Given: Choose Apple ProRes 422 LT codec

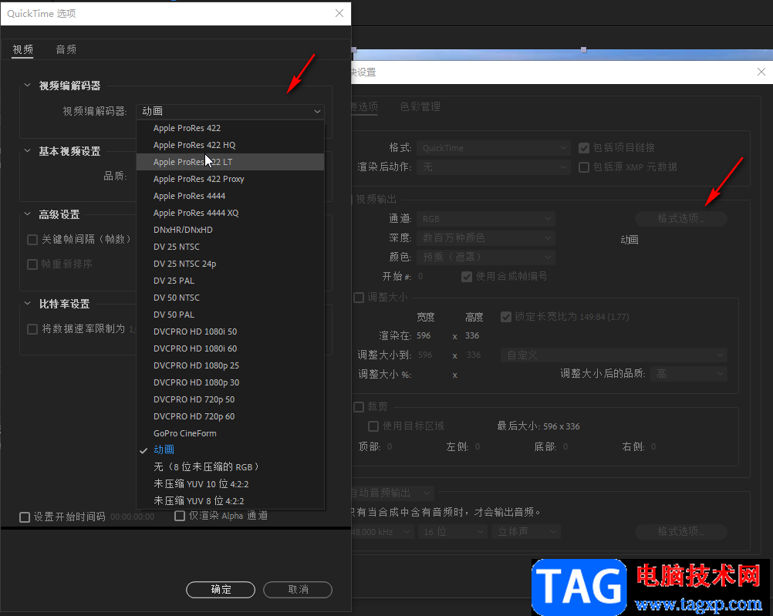Looking at the screenshot, I should [x=230, y=162].
